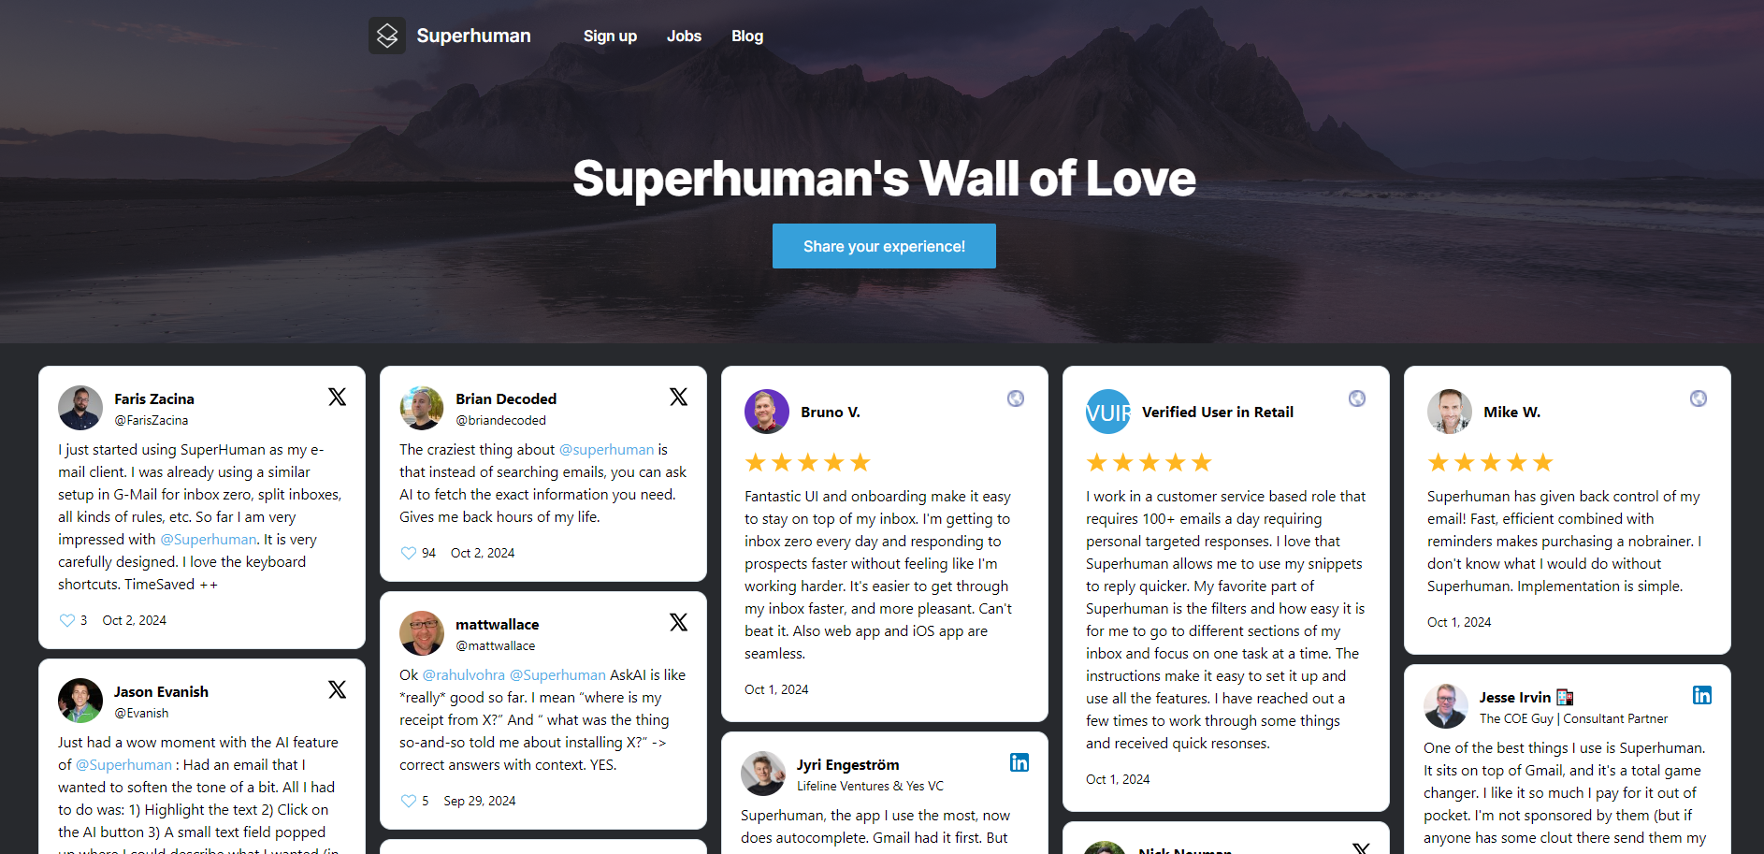Click Faris Zacina's profile picture
This screenshot has height=854, width=1764.
pos(80,408)
